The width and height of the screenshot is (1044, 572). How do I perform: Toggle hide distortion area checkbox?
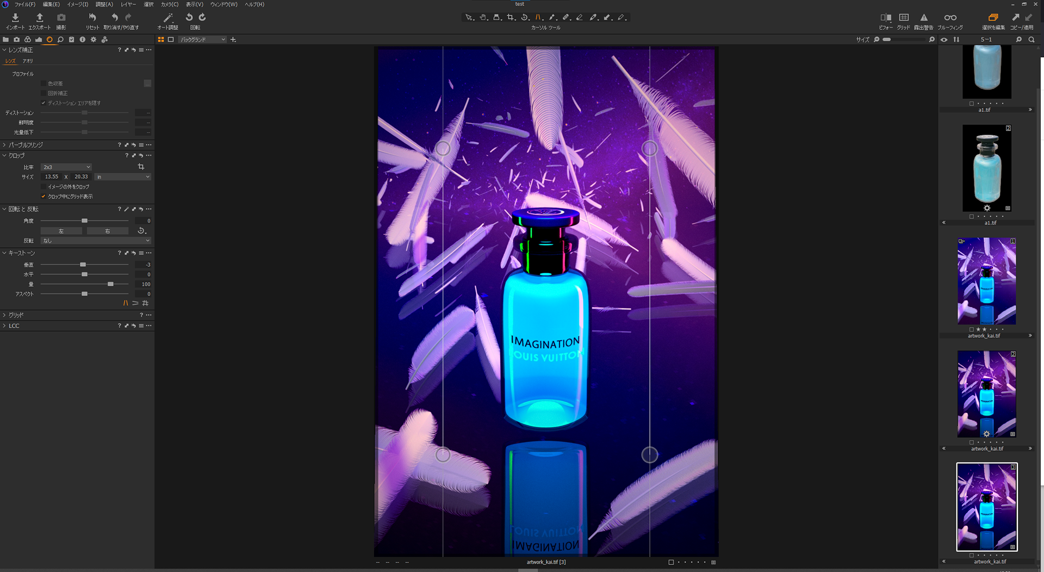[43, 103]
